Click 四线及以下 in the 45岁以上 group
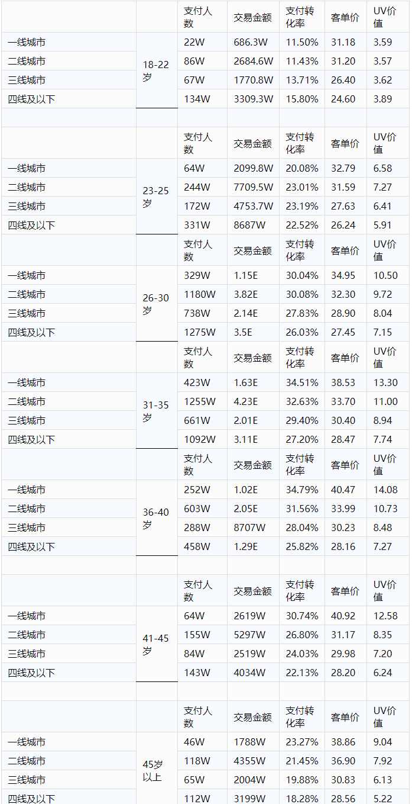The width and height of the screenshot is (412, 804). (x=31, y=799)
